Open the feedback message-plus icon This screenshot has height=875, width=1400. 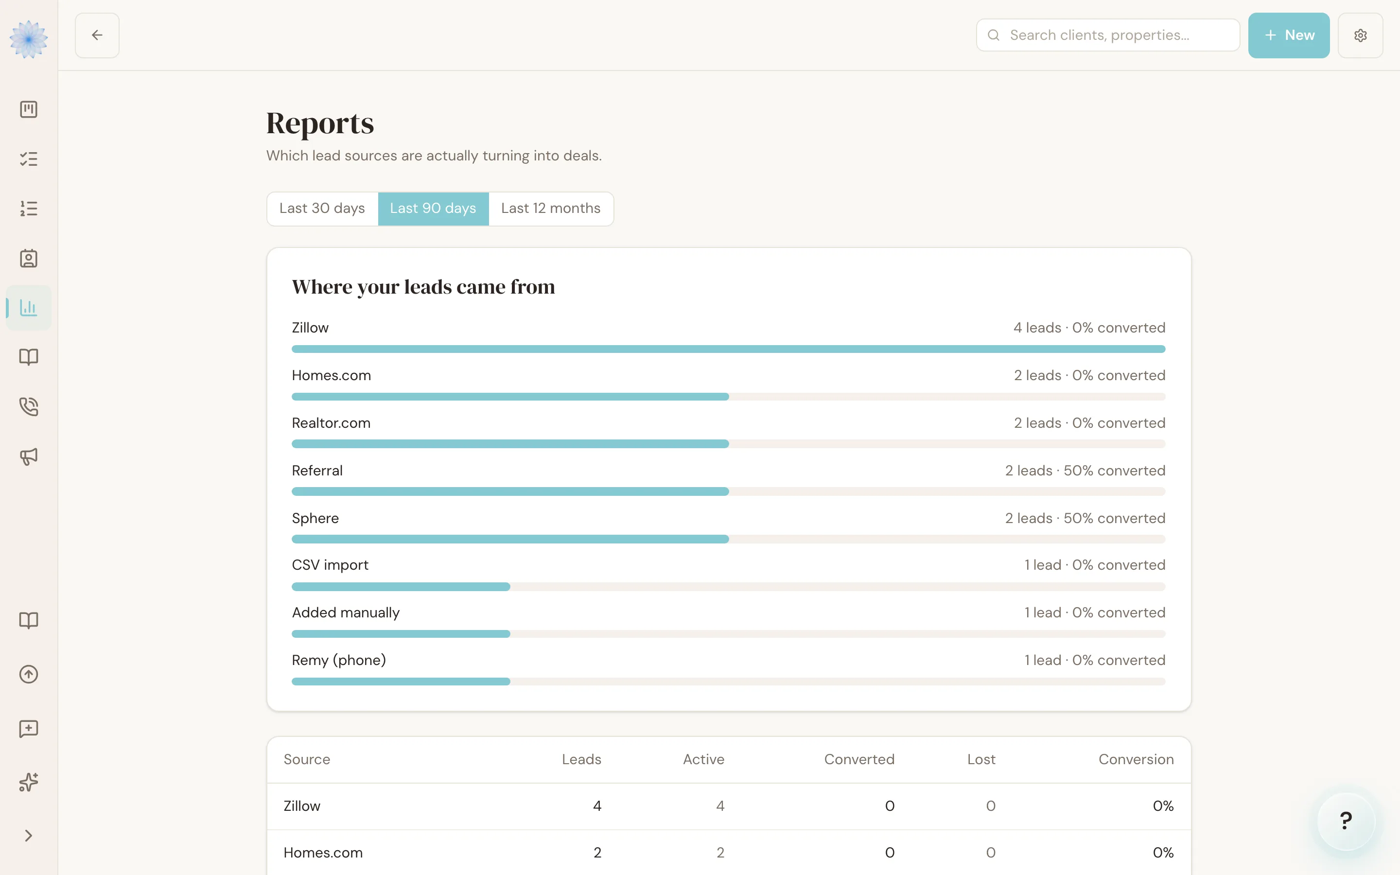(x=28, y=729)
